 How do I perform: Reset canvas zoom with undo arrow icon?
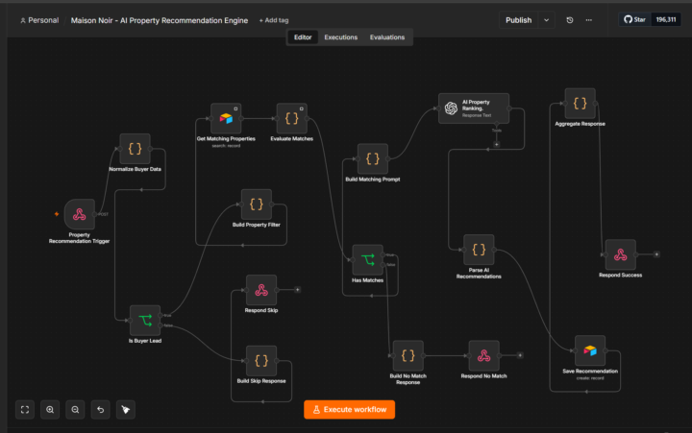click(101, 410)
